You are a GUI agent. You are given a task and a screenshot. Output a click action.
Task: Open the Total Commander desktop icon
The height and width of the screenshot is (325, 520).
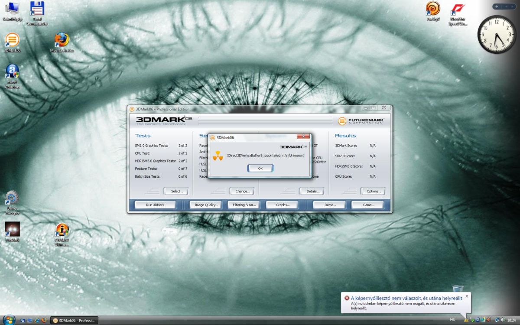(37, 13)
